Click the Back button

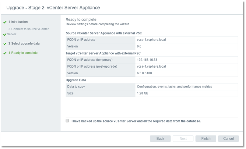pyautogui.click(x=160, y=138)
